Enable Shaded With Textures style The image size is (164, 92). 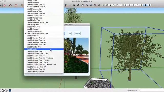[145, 5]
